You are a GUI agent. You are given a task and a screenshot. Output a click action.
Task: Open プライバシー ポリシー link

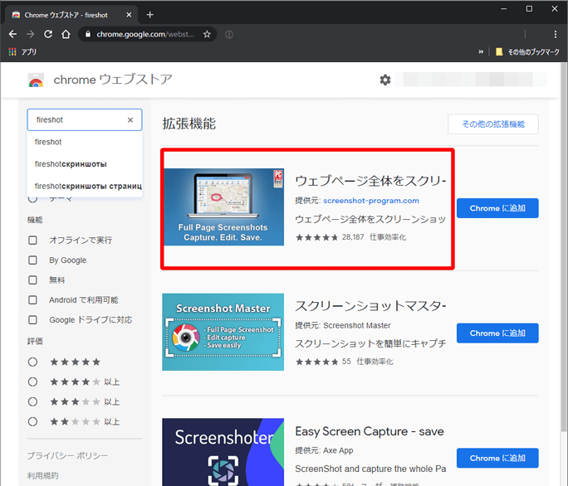pyautogui.click(x=67, y=455)
